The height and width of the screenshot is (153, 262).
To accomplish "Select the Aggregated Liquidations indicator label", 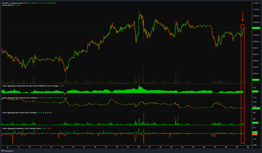I will pos(19,128).
